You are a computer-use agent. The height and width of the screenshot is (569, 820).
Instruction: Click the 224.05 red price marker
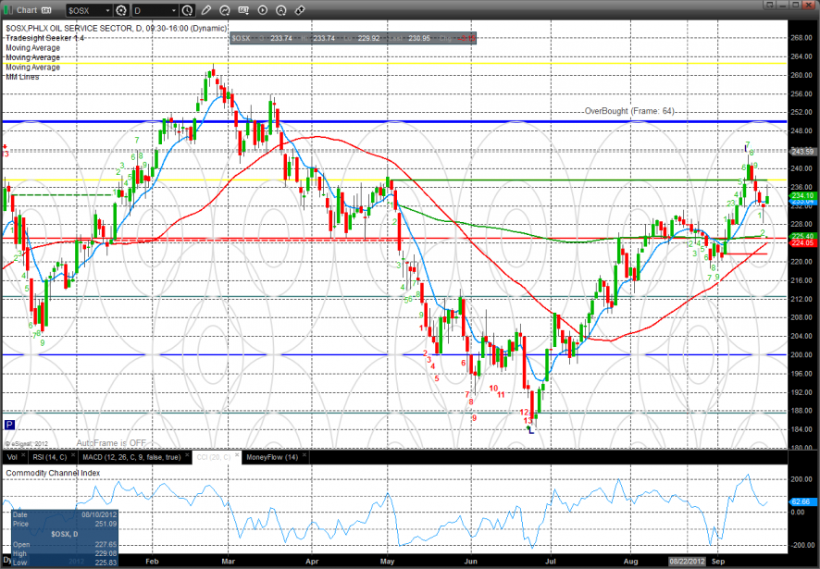click(x=802, y=243)
